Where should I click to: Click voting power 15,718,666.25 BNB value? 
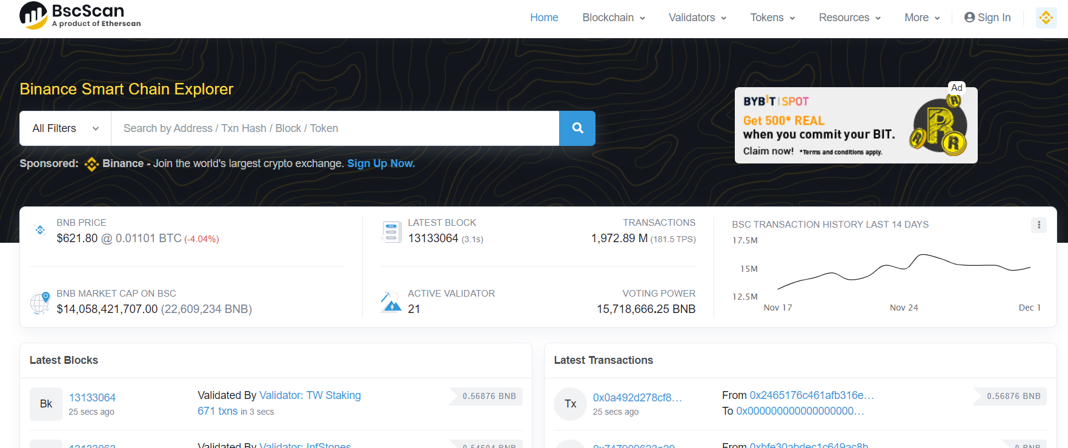pyautogui.click(x=646, y=309)
